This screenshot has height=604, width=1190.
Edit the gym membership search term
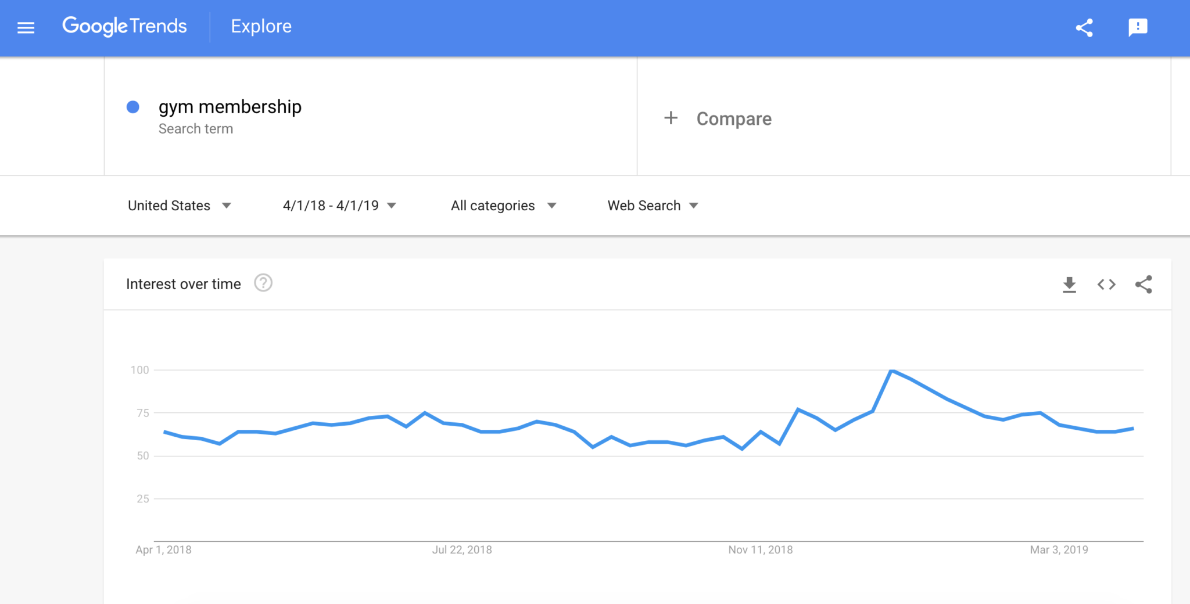click(230, 107)
